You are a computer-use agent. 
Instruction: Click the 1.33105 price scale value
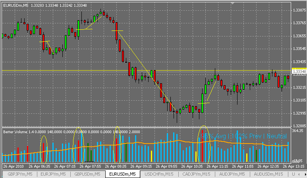tap(299, 100)
